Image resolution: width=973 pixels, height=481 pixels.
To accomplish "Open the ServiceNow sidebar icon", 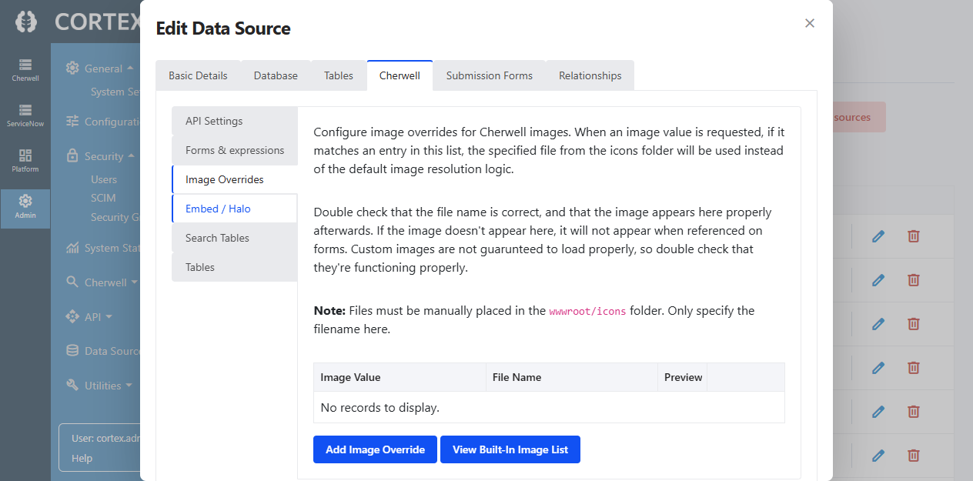I will pos(25,115).
